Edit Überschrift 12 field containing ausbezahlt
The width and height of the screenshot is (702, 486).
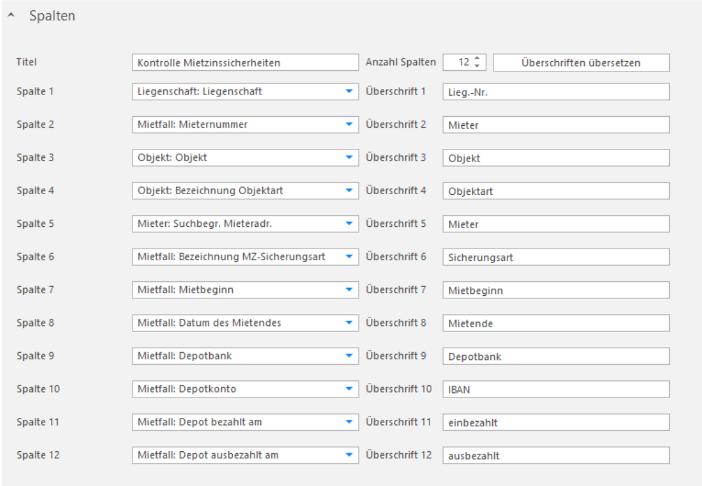click(x=556, y=456)
